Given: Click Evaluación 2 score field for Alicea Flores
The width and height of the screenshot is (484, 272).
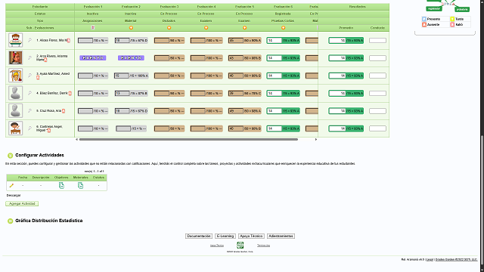Looking at the screenshot, I should pos(122,40).
